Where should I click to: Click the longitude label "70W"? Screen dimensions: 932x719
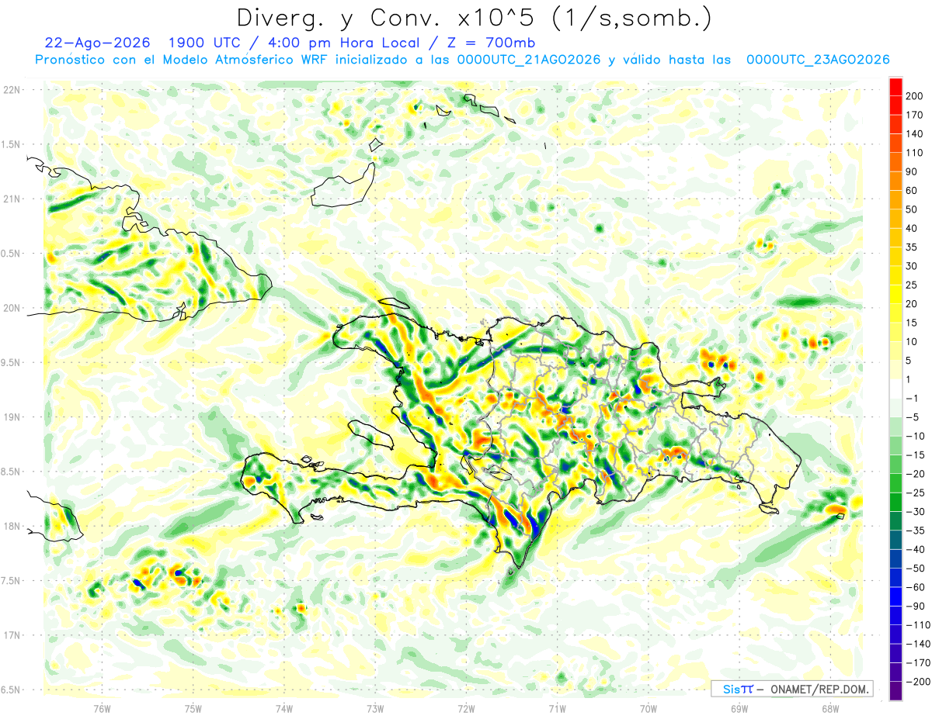pyautogui.click(x=648, y=709)
